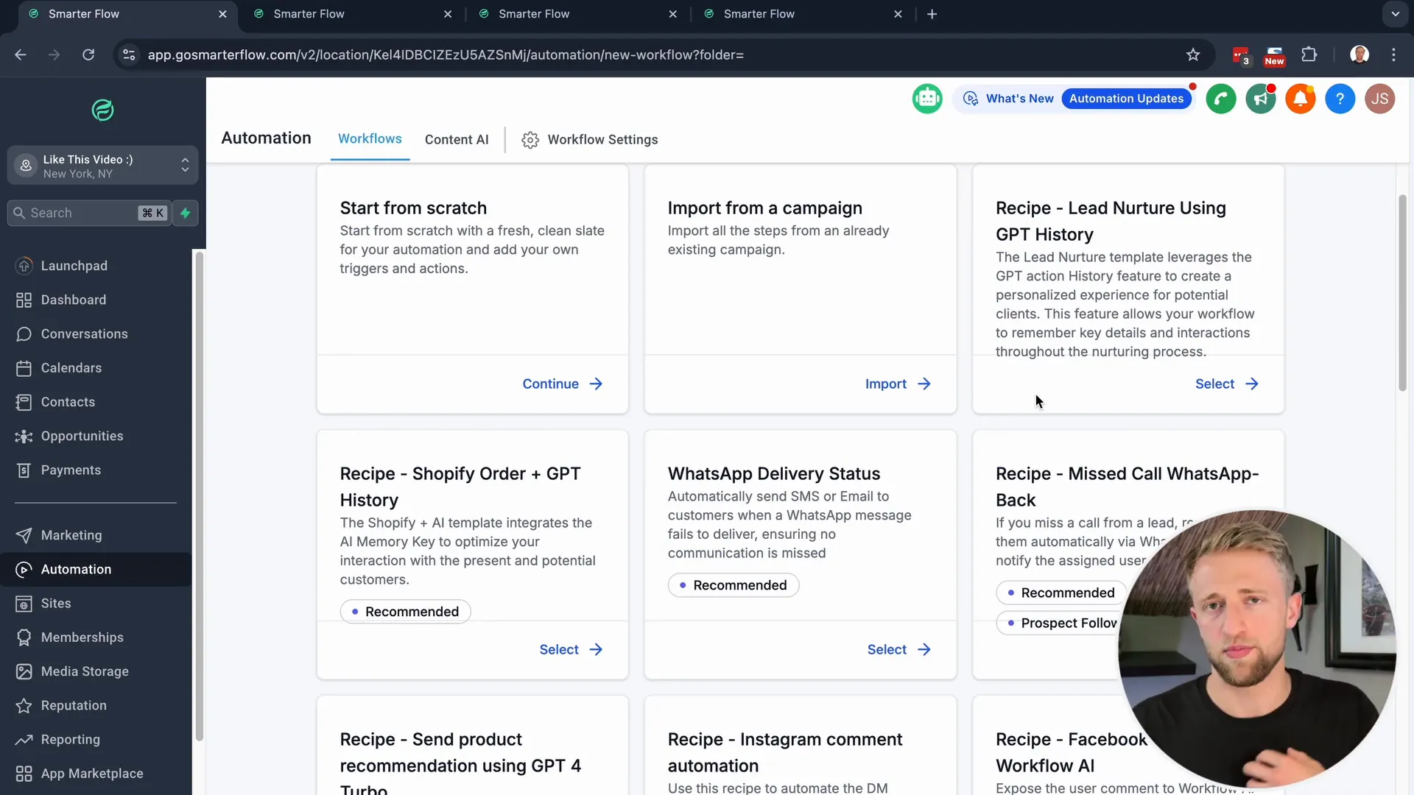
Task: Open the blue help question mark
Action: coord(1340,99)
